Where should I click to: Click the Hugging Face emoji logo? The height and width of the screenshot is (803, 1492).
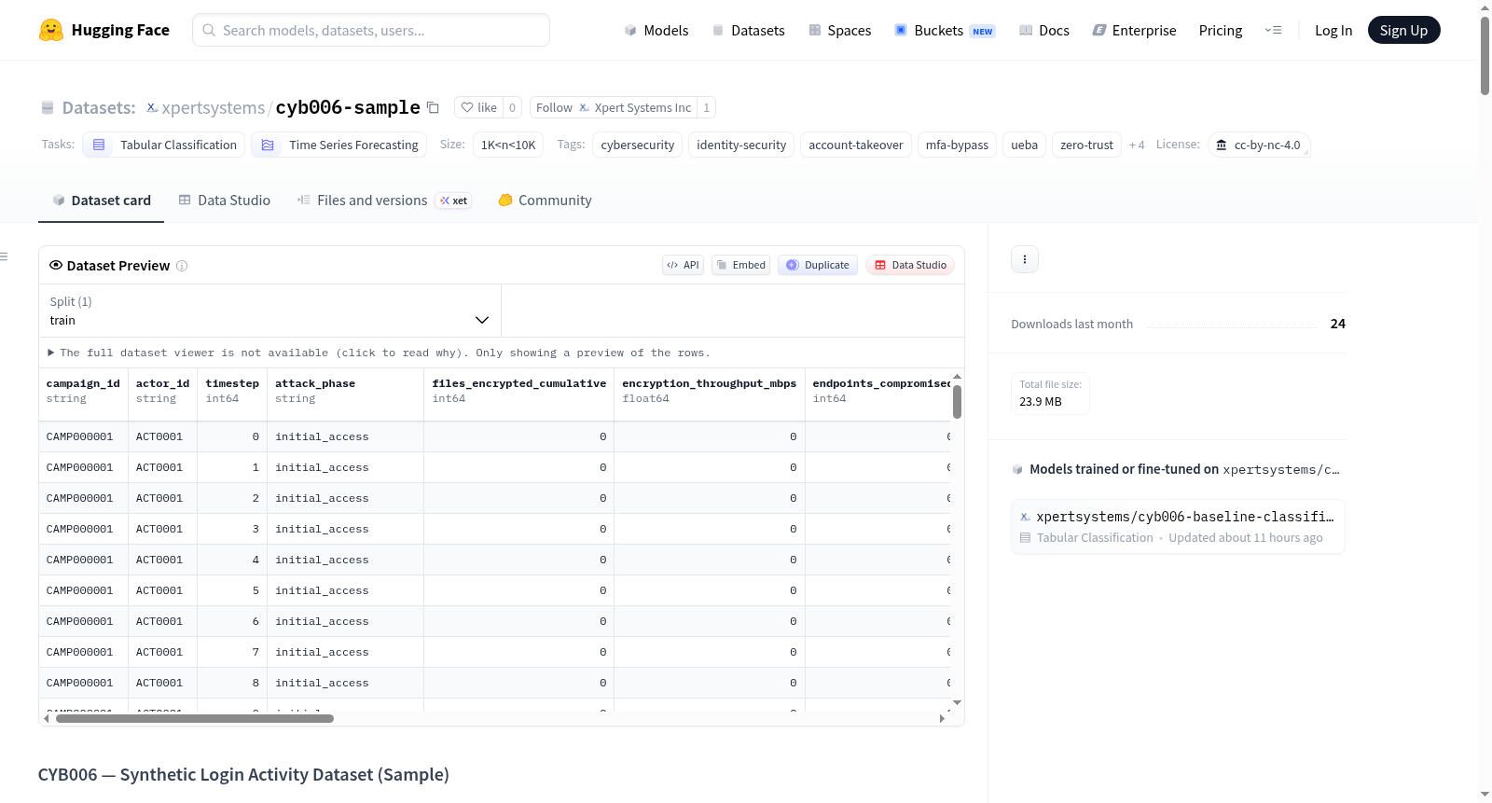coord(51,30)
